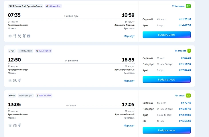The image size is (209, 137).
Task: Open the "Маршрут" link for train 102Я
Action: coord(129,36)
